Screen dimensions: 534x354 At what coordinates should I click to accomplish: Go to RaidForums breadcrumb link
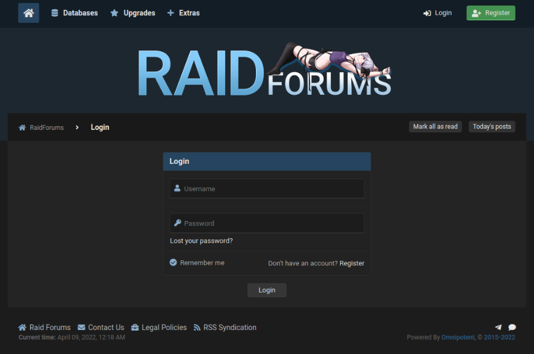coord(46,127)
